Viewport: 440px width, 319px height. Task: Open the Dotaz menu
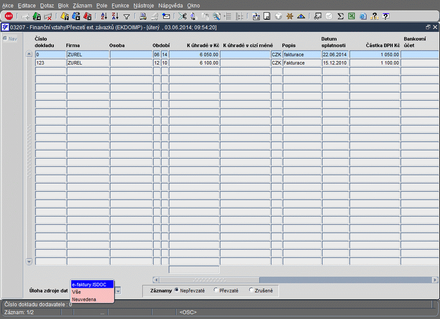[47, 5]
